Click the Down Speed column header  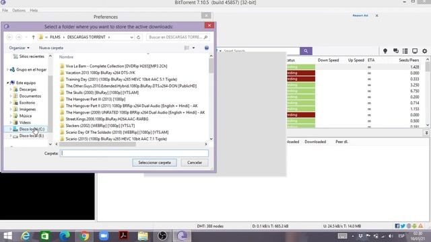pyautogui.click(x=328, y=60)
